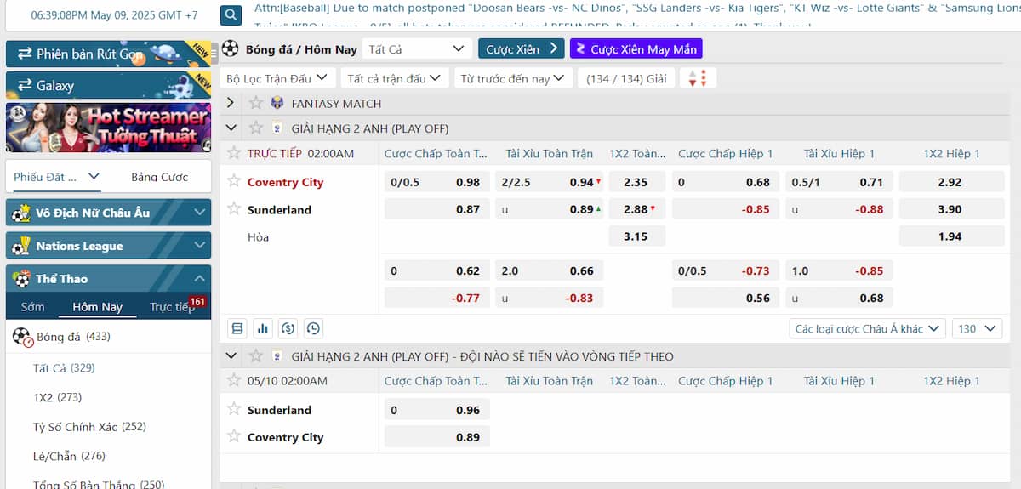
Task: Open the Bộ Lọc Trận Đấu dropdown
Action: (277, 78)
